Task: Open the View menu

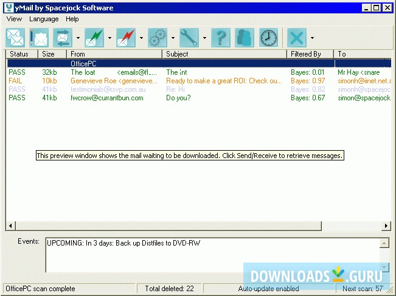Action: click(14, 19)
